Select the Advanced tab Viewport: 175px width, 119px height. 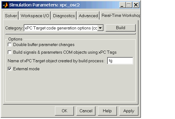point(88,16)
